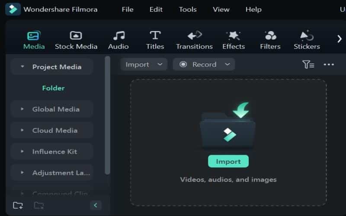Click the Wondershare Filmora logo icon
Image resolution: width=346 pixels, height=216 pixels.
pos(13,9)
